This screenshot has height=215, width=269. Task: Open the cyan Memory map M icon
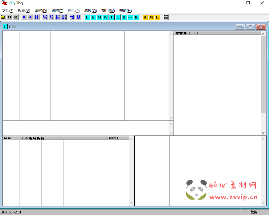(100, 17)
